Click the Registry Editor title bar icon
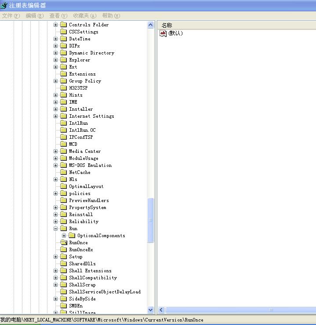The image size is (316, 325). coord(4,5)
